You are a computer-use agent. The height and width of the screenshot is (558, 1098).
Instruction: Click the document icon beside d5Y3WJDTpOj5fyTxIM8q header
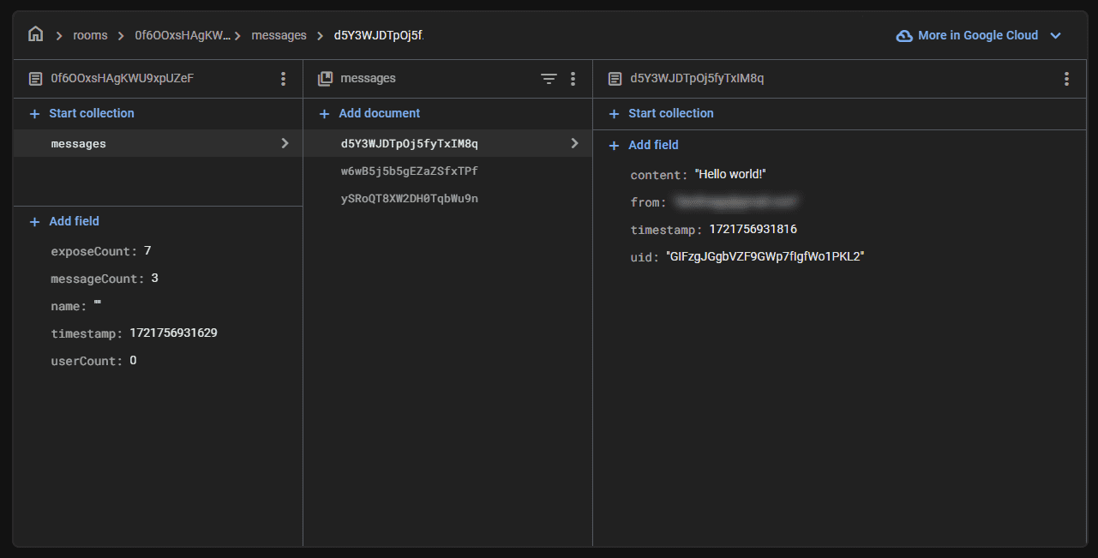coord(615,79)
